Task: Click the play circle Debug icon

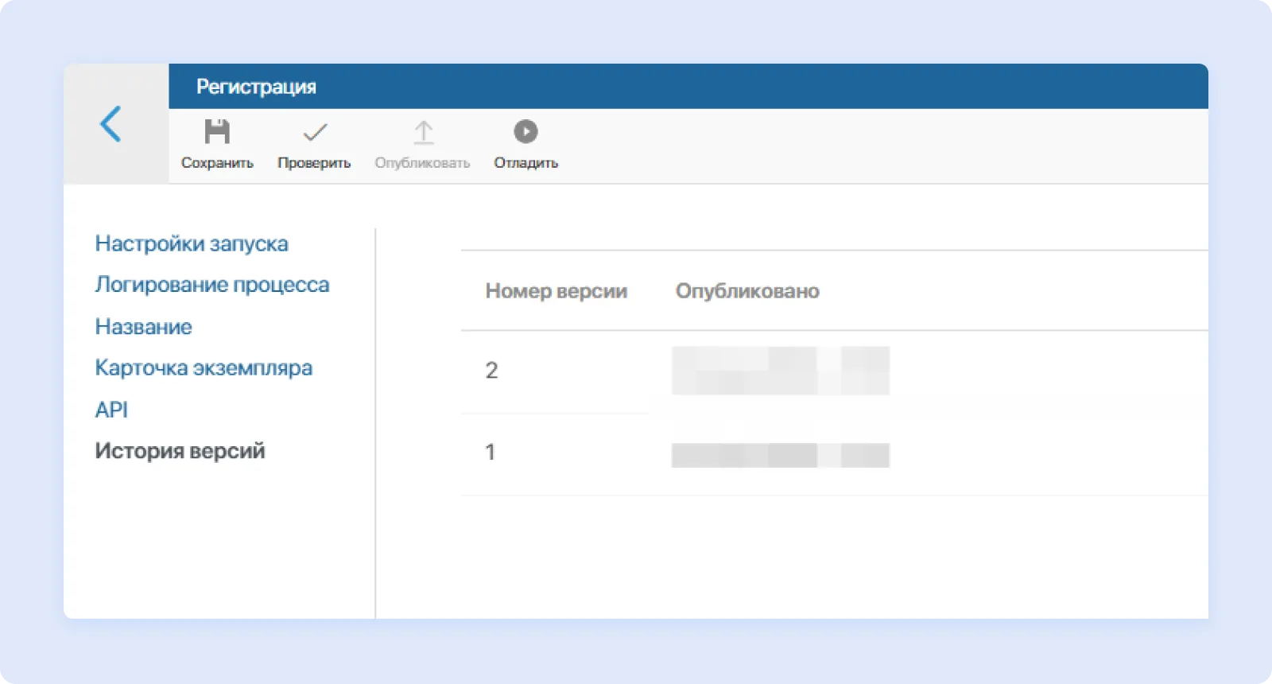Action: 525,132
